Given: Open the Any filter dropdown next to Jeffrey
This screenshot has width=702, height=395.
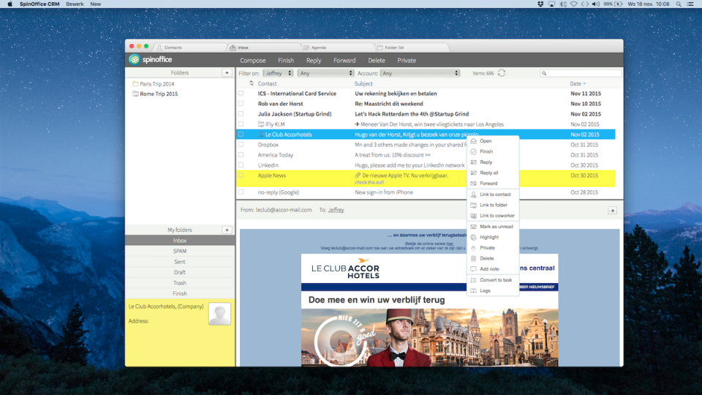Looking at the screenshot, I should pos(325,73).
